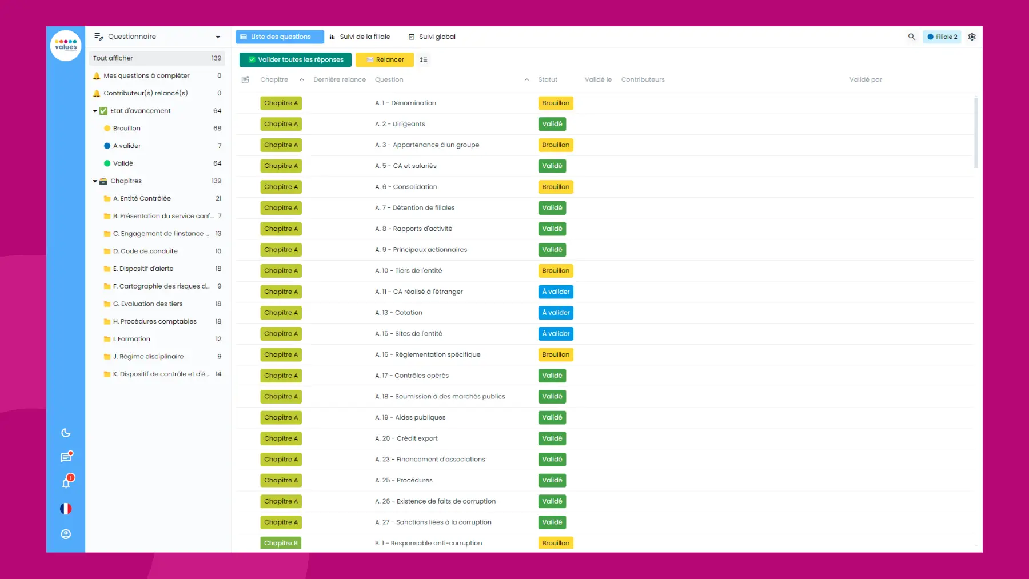1029x579 pixels.
Task: Click the Valider toutes les réponses button
Action: click(x=295, y=59)
